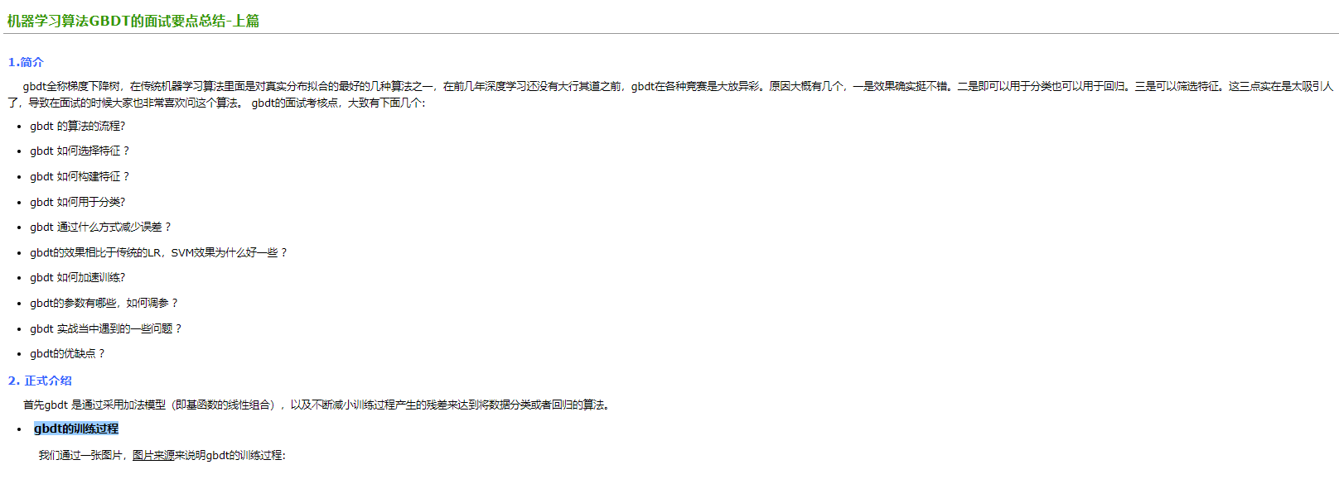Click bullet 'gbdt的优缺点？'
1339x479 pixels.
point(68,353)
